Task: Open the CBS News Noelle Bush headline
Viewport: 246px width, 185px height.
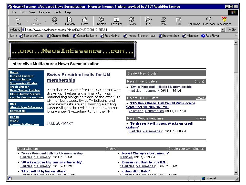Action: click(x=161, y=105)
